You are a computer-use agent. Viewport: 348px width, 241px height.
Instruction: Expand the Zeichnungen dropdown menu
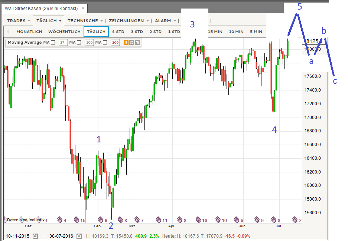128,21
